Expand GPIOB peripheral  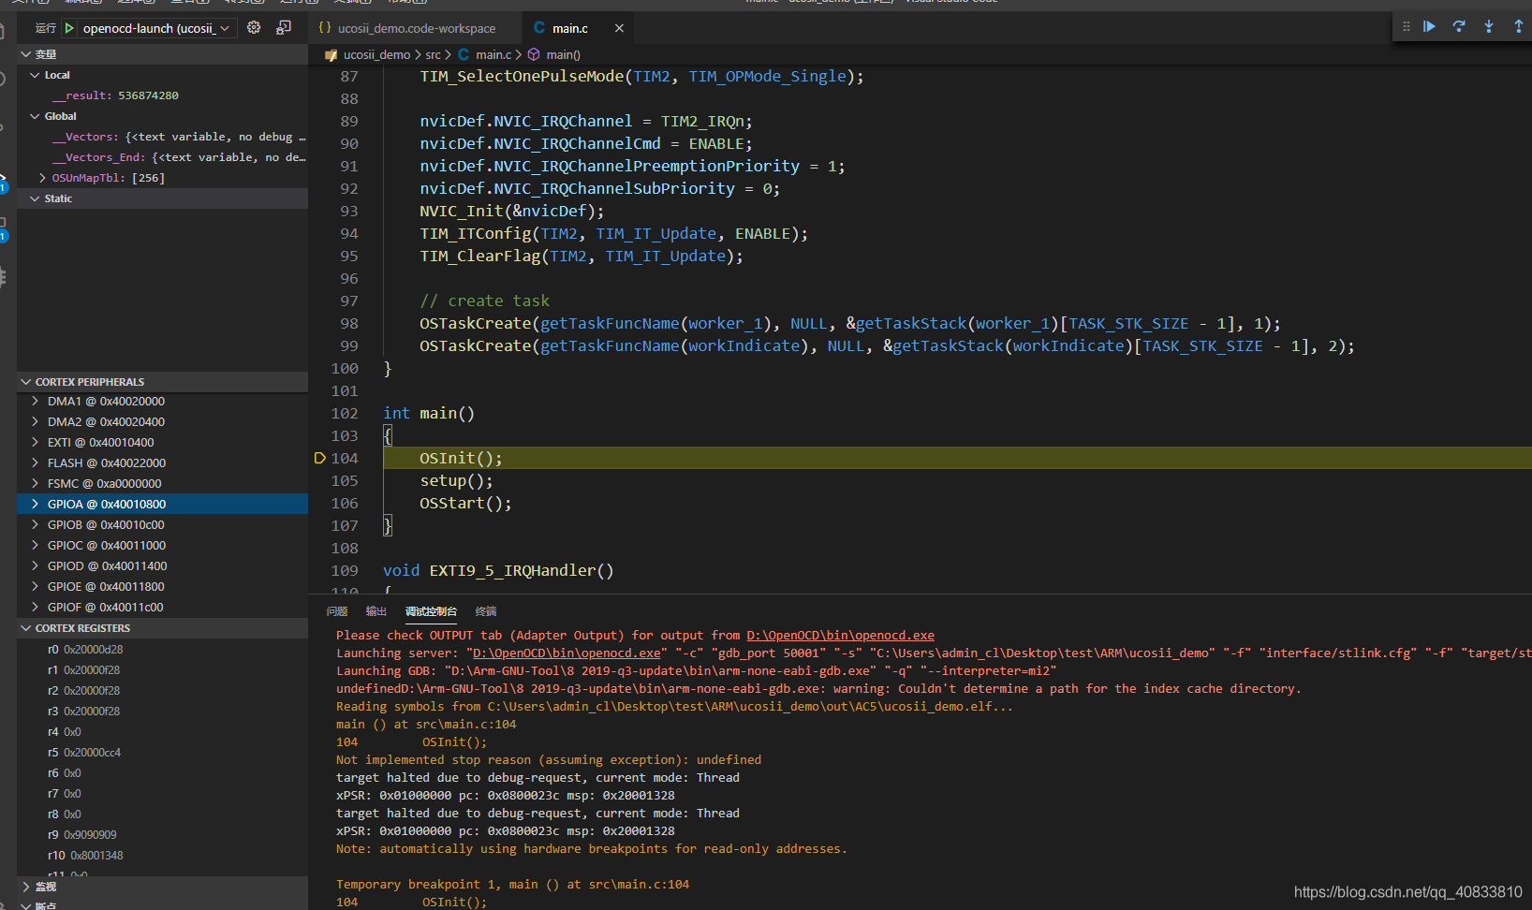[x=36, y=524]
